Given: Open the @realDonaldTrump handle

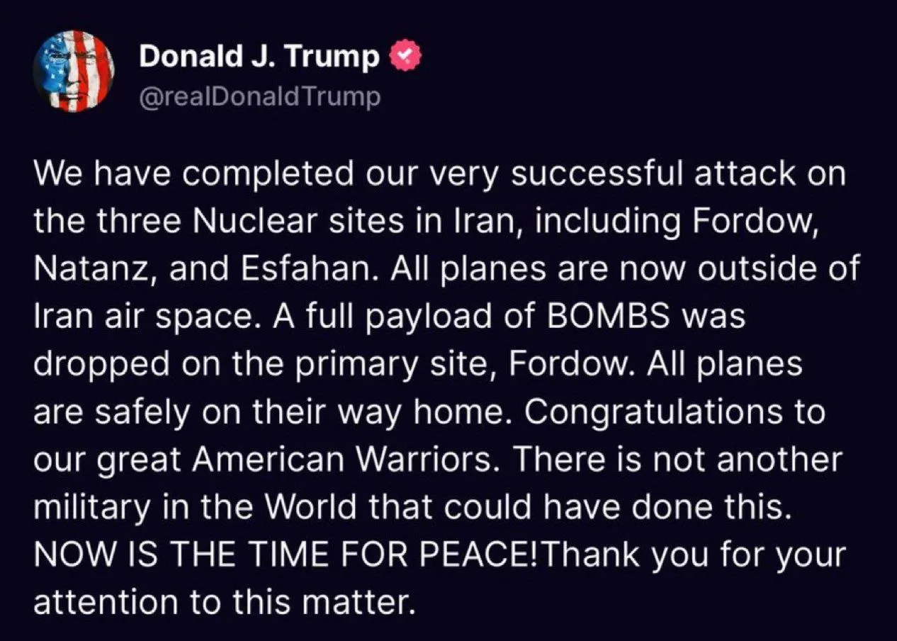Looking at the screenshot, I should coord(260,96).
